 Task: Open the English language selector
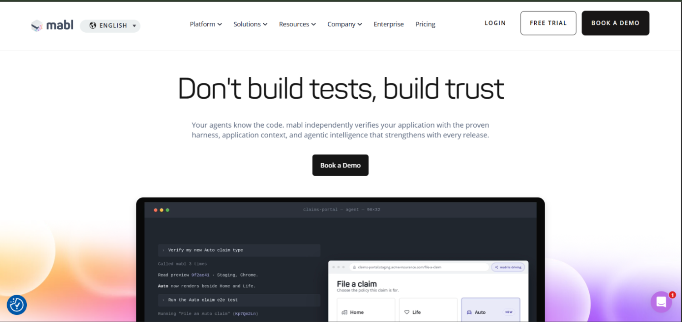(110, 26)
